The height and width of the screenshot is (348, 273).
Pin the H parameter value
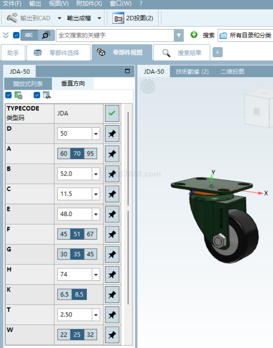click(112, 274)
